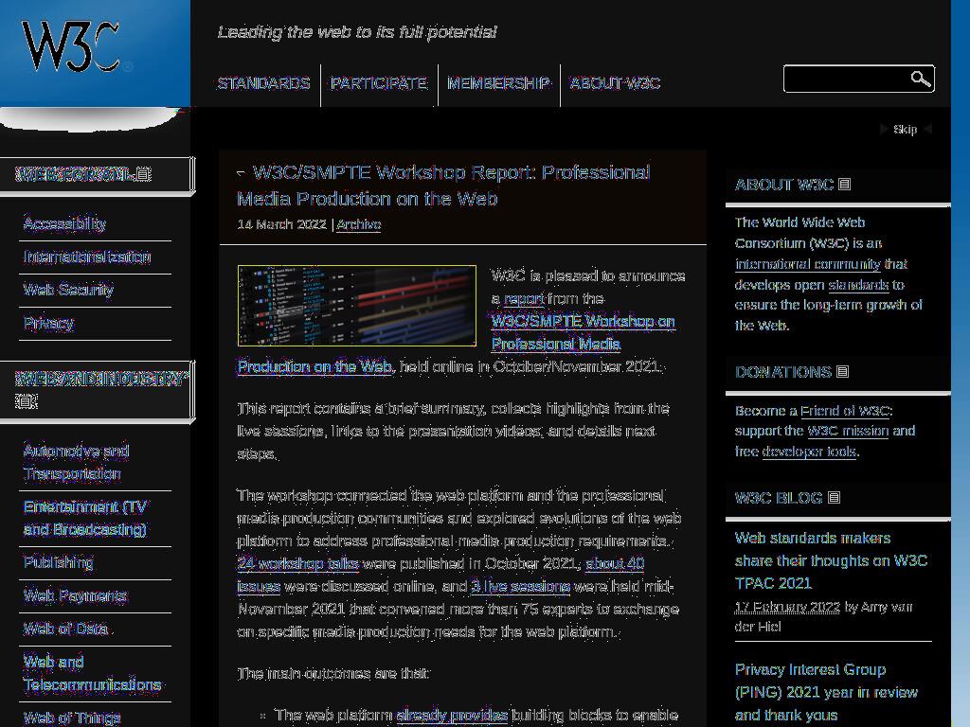
Task: Open the Web Payments link
Action: click(75, 596)
